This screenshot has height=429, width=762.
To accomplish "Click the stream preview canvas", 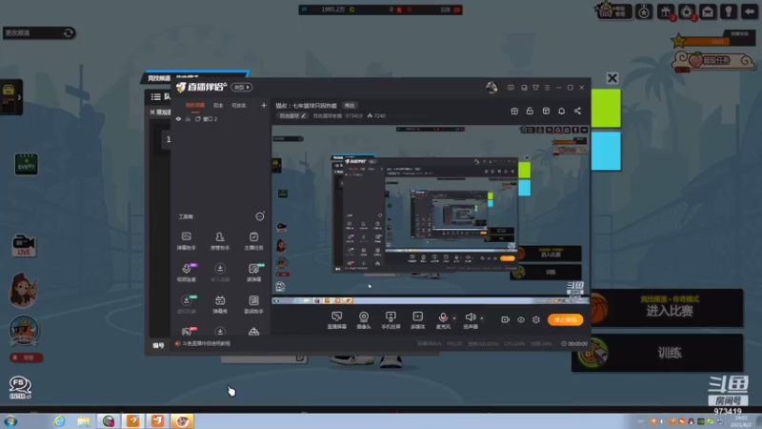I will 431,215.
